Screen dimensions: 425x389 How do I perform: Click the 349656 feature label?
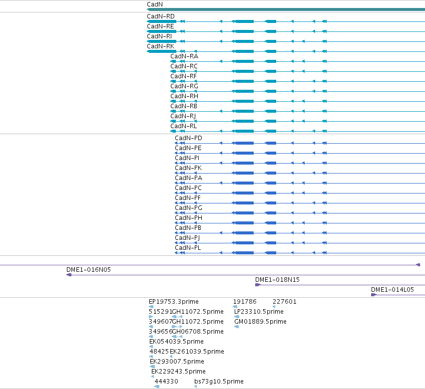pyautogui.click(x=160, y=332)
